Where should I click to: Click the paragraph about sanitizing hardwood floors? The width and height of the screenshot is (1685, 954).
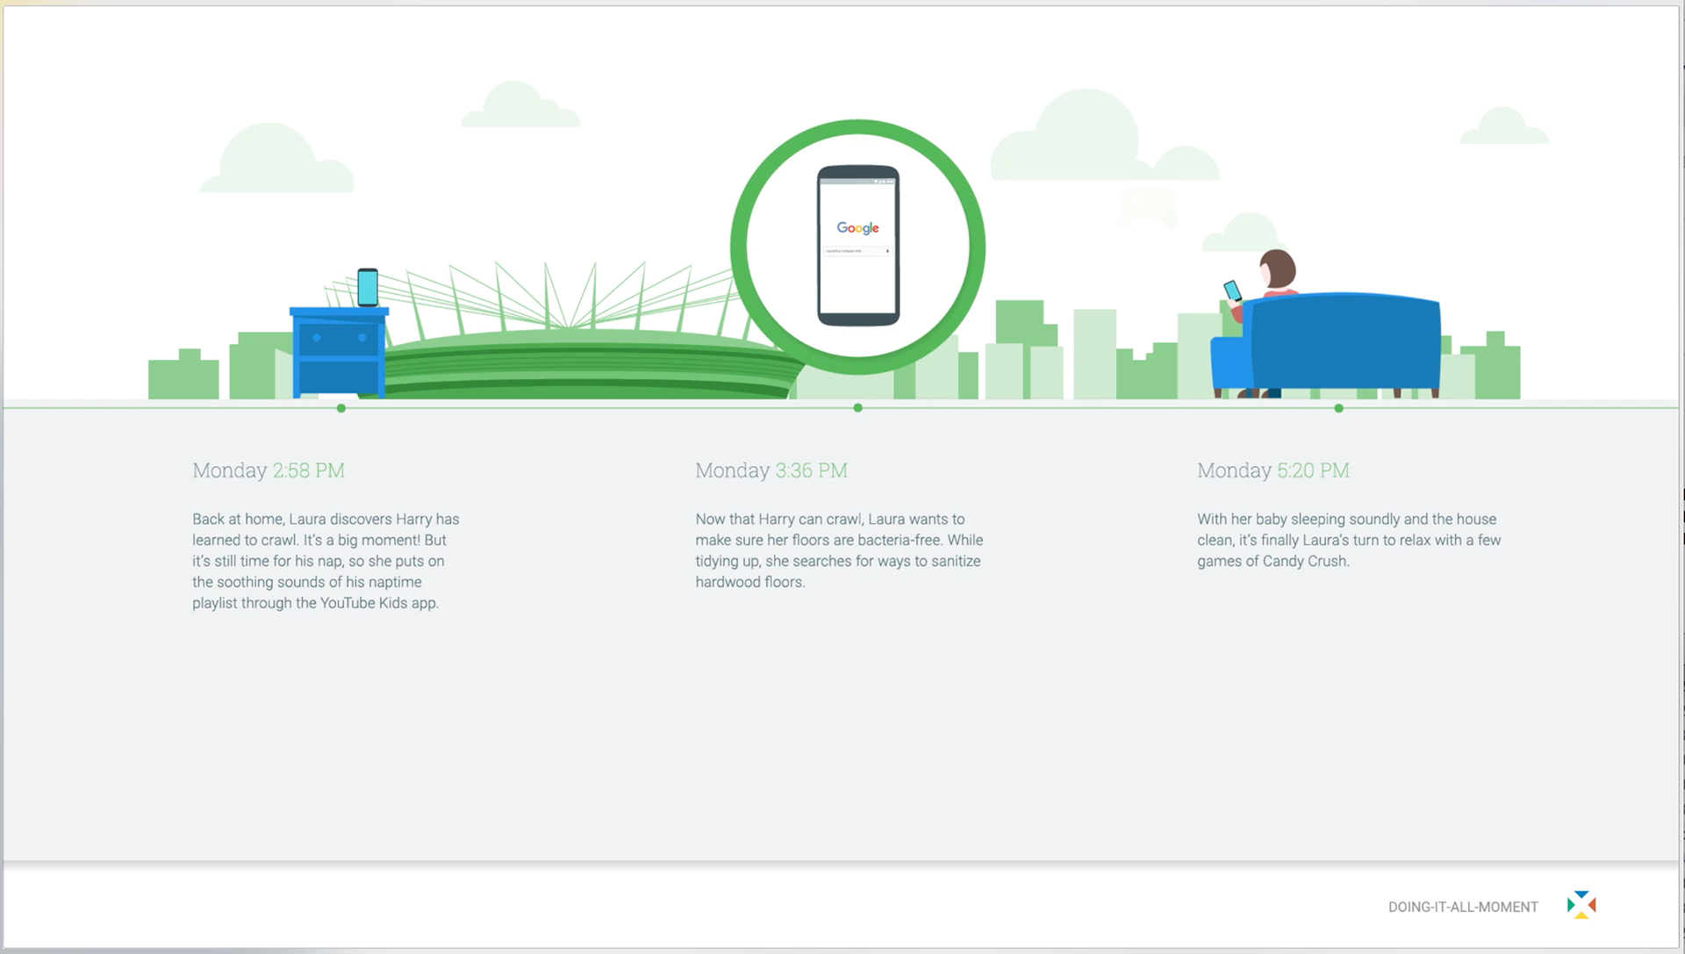coord(839,550)
